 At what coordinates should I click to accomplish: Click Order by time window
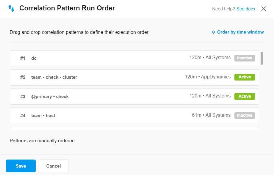(240, 32)
